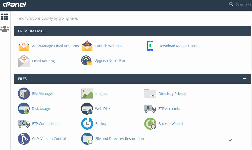The height and width of the screenshot is (150, 252).
Task: Click the Add/Manage Email Accounts envelope icon
Action: (24, 46)
